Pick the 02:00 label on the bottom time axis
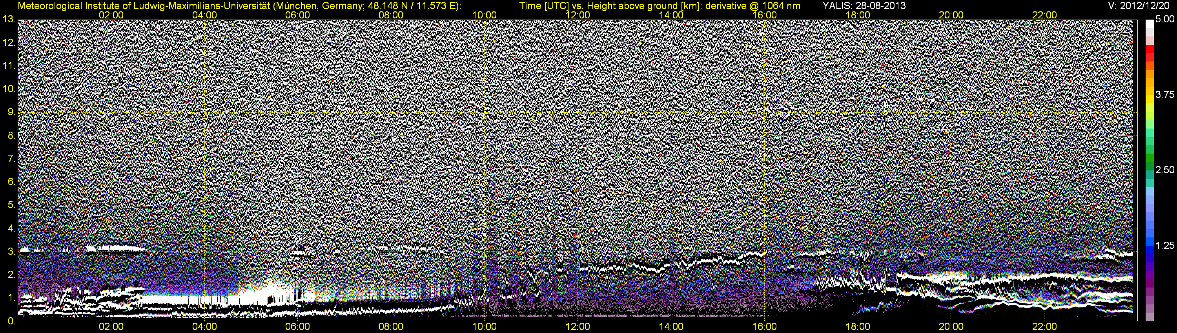This screenshot has width=1177, height=333. pos(111,327)
